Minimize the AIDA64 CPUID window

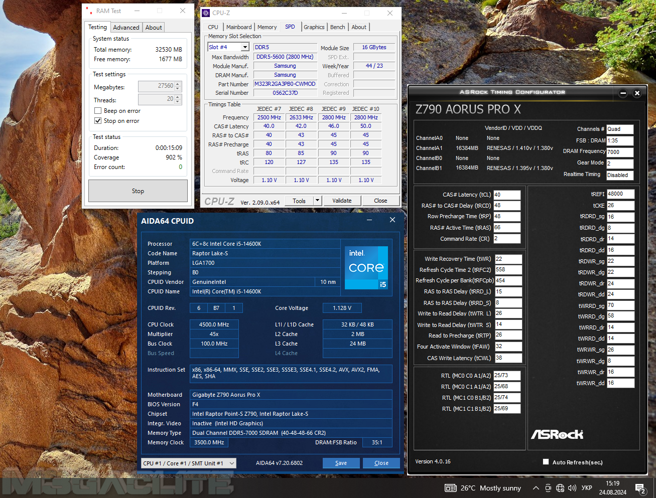(369, 220)
